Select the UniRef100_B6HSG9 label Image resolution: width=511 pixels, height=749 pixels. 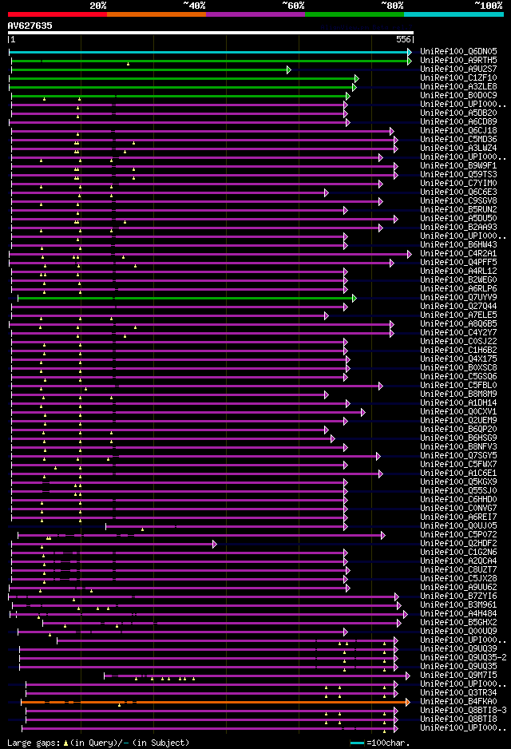(x=458, y=438)
